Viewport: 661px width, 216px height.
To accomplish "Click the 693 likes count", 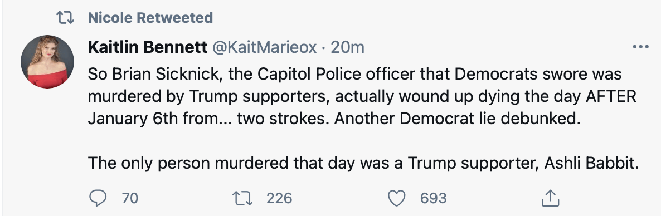I will (x=434, y=198).
